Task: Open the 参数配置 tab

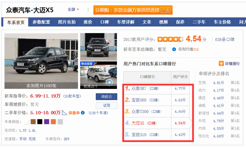Action: tap(41, 22)
